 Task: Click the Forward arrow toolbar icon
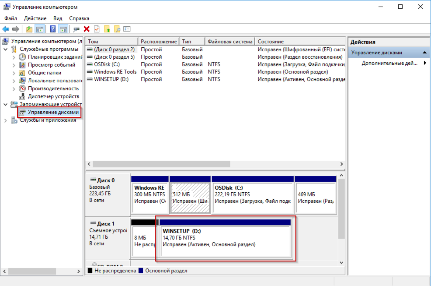click(x=16, y=29)
